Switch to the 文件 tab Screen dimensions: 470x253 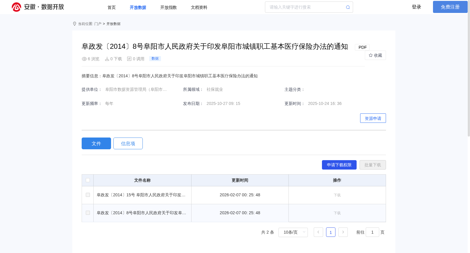click(96, 143)
